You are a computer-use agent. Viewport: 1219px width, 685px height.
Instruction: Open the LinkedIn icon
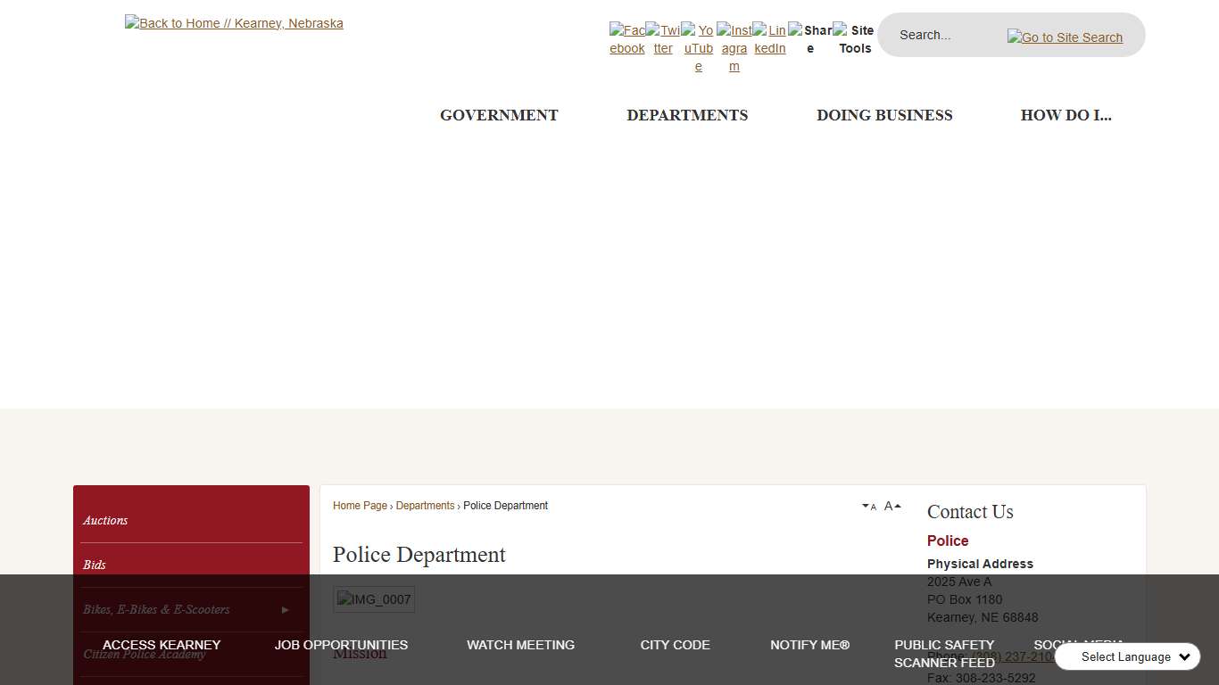coord(769,39)
